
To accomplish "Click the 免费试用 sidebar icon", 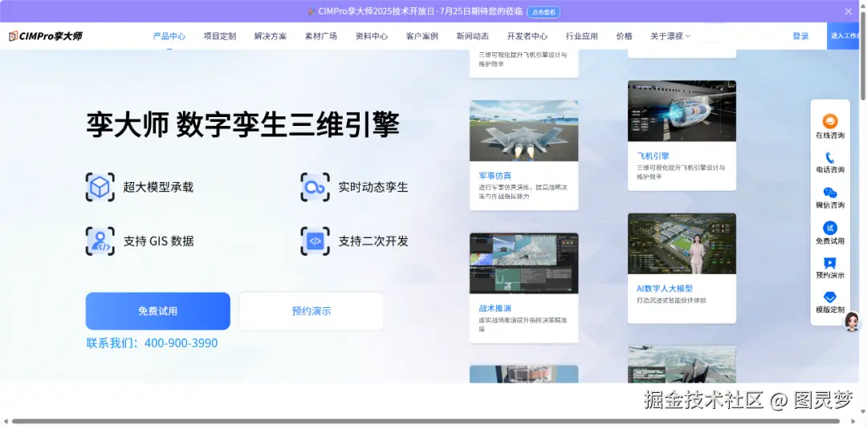I will pyautogui.click(x=830, y=228).
